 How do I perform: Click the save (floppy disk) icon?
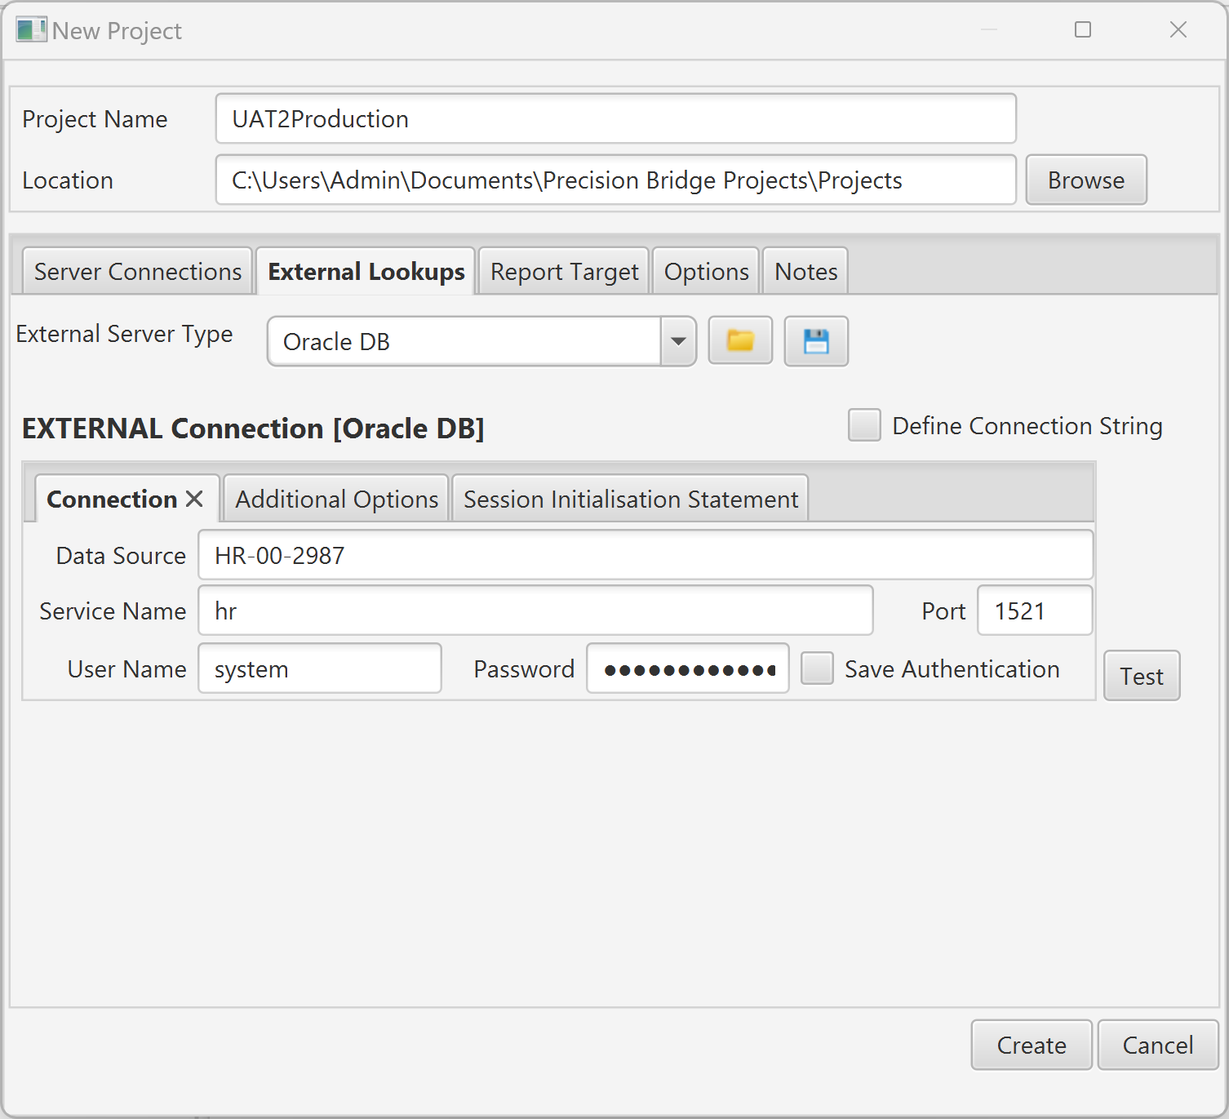(815, 341)
